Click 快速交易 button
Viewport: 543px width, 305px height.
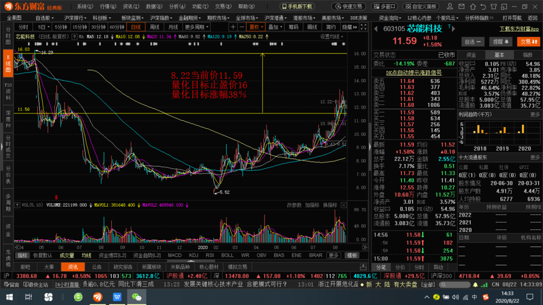(349, 6)
